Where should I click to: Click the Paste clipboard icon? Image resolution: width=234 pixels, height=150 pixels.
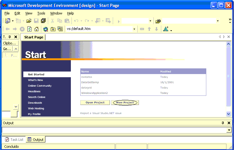pos(67,21)
